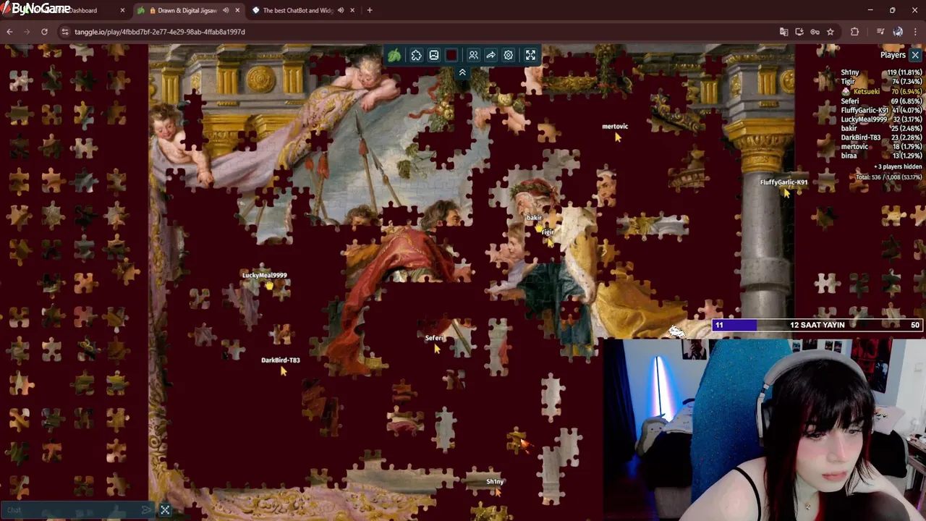
Task: Click the share arrow icon
Action: coord(490,56)
